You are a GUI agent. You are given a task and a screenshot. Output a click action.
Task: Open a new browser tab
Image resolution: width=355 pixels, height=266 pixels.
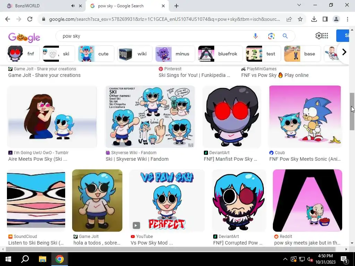pyautogui.click(x=176, y=6)
